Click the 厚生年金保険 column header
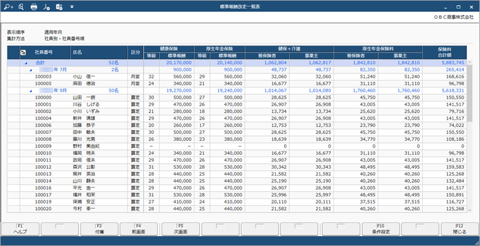Viewport: 480px width, 246px height. pyautogui.click(x=219, y=49)
